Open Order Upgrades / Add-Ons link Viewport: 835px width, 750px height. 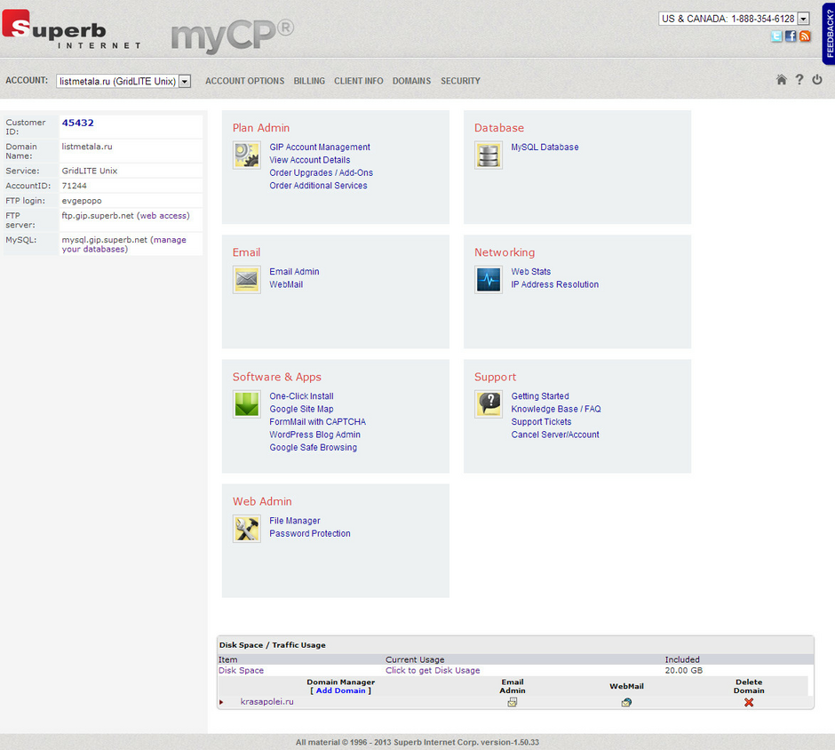pos(321,172)
